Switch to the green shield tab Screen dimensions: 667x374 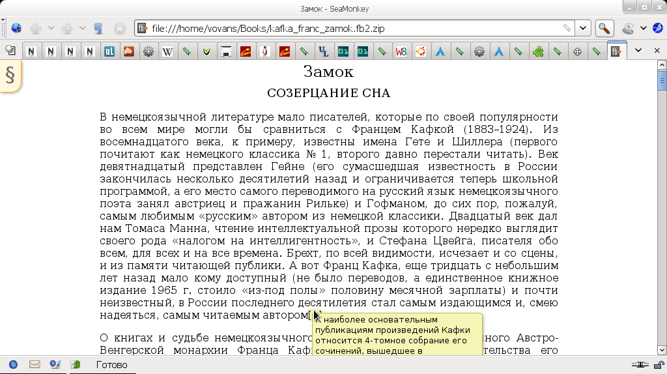[x=206, y=51]
